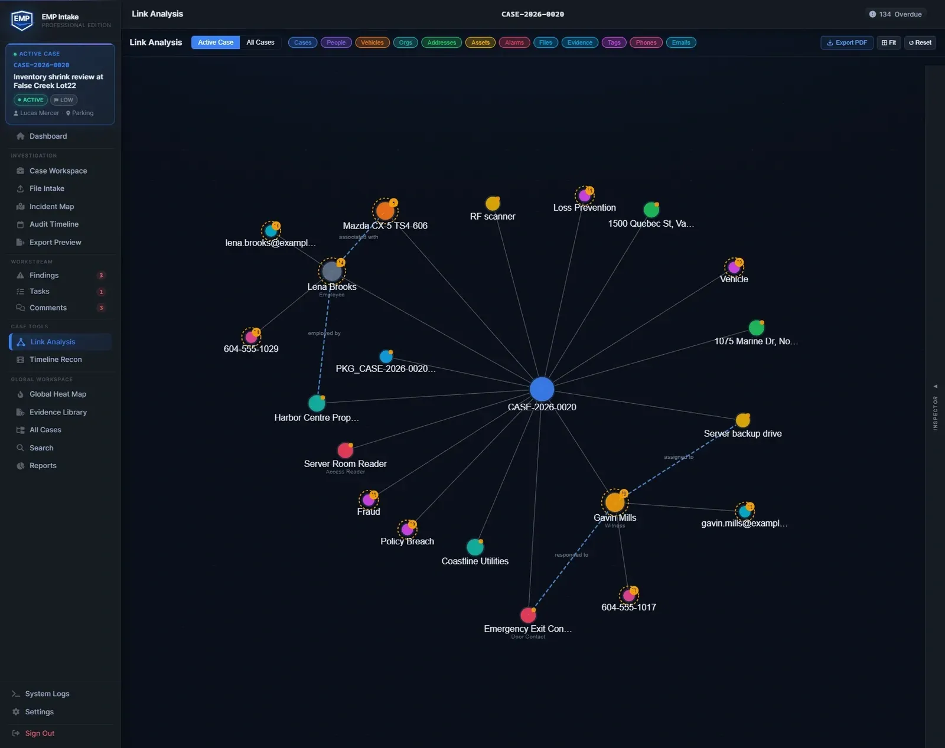Select the lena.brooks email node
This screenshot has width=945, height=748.
pyautogui.click(x=271, y=230)
